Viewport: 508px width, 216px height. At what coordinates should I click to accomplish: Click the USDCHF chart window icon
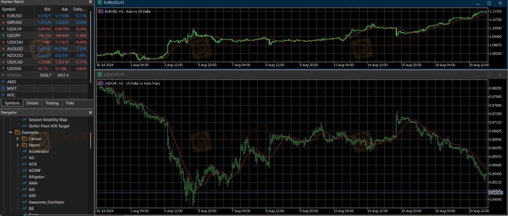pyautogui.click(x=100, y=75)
